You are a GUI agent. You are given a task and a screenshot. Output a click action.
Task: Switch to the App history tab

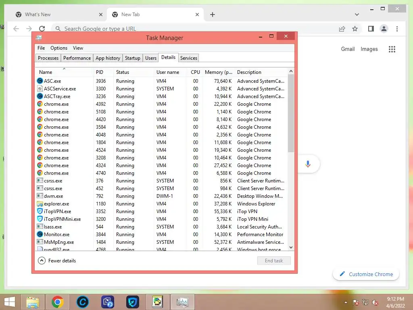[x=108, y=58]
